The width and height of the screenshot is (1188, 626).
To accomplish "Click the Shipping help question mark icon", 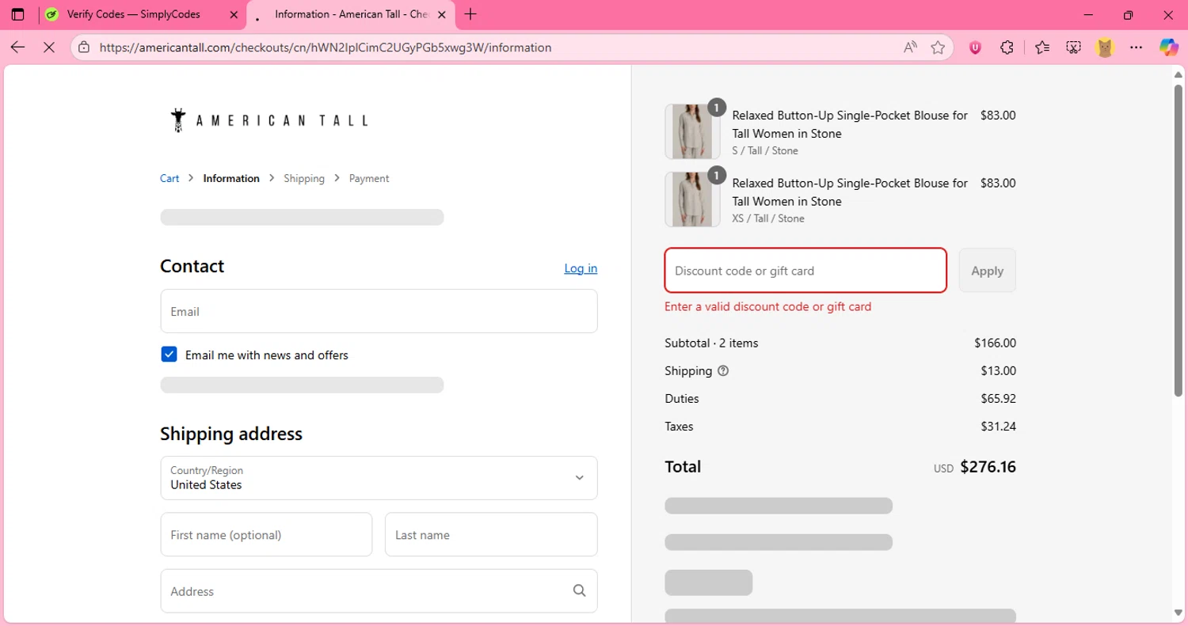I will pyautogui.click(x=723, y=370).
